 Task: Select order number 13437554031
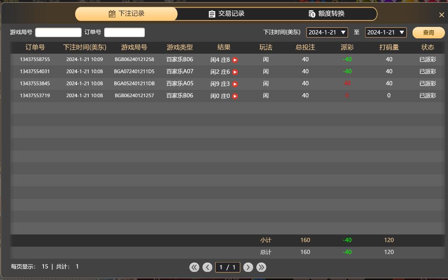[35, 71]
